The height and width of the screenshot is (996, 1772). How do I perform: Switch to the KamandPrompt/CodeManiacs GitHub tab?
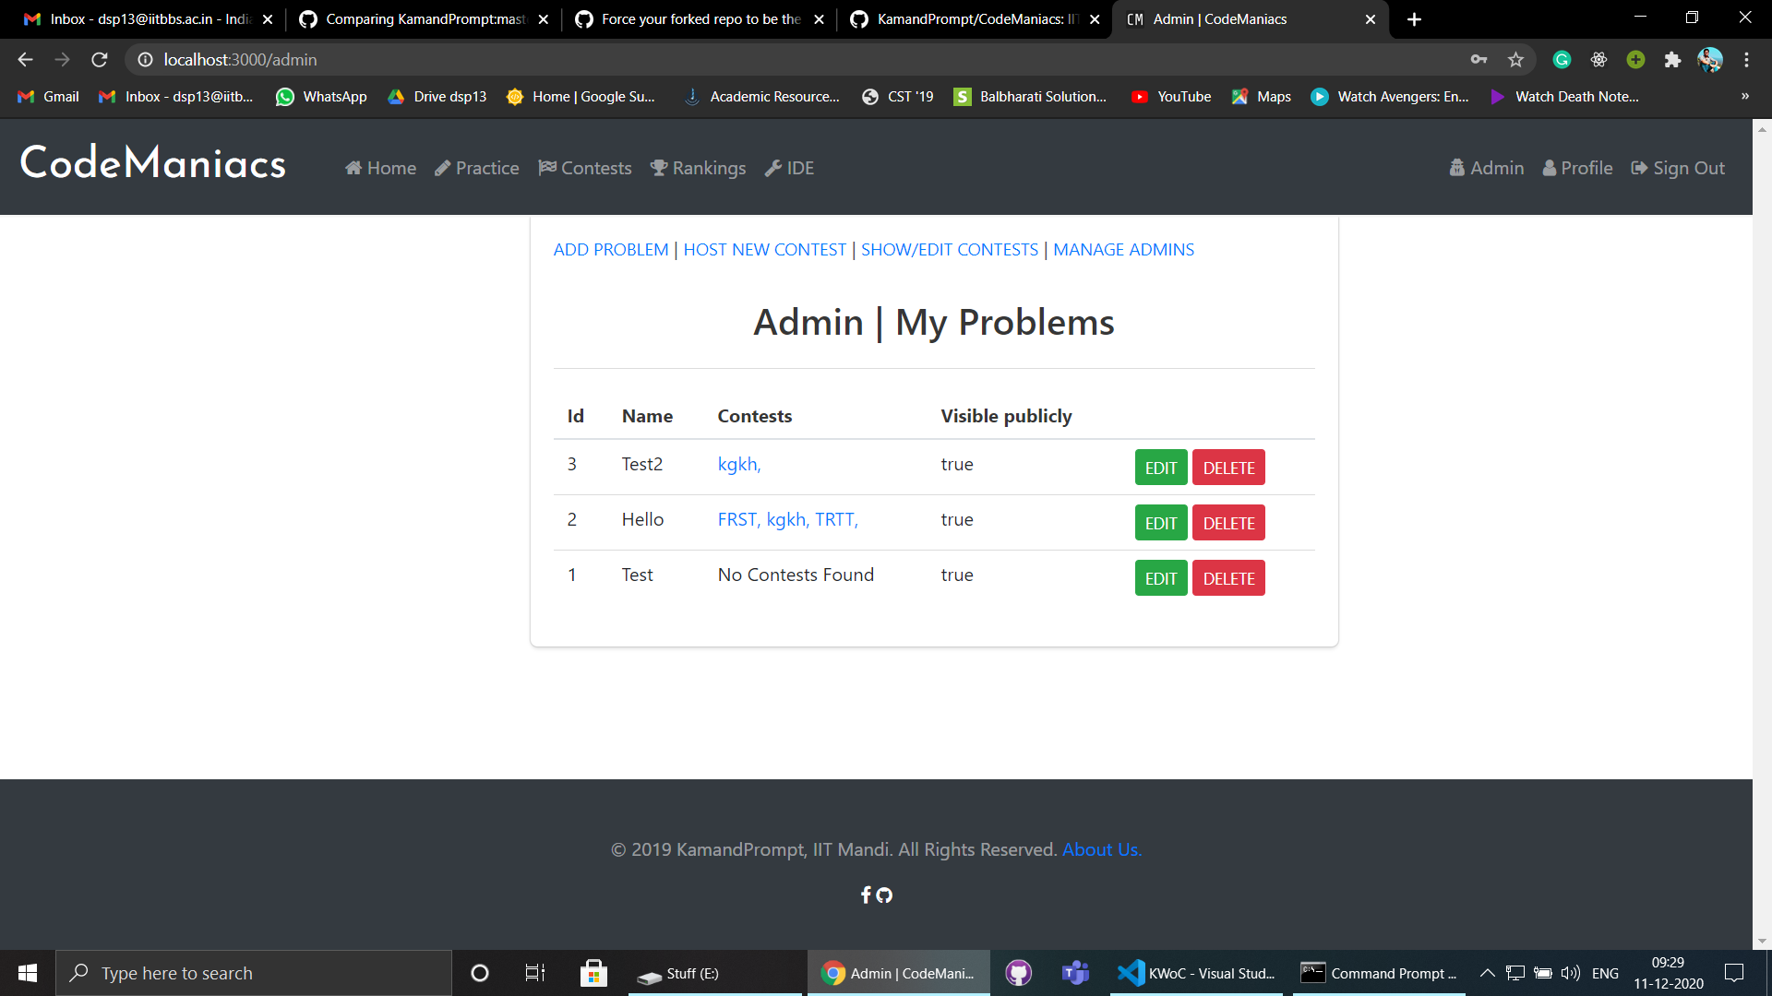[974, 19]
